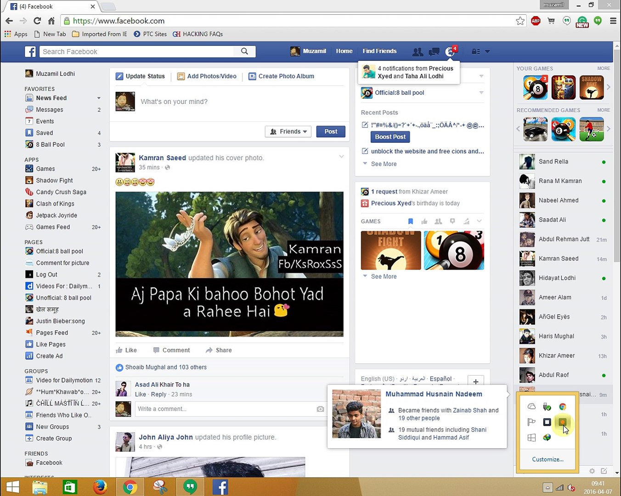This screenshot has height=496, width=621.
Task: Click Share on Kamran Saeed's post
Action: click(x=219, y=350)
